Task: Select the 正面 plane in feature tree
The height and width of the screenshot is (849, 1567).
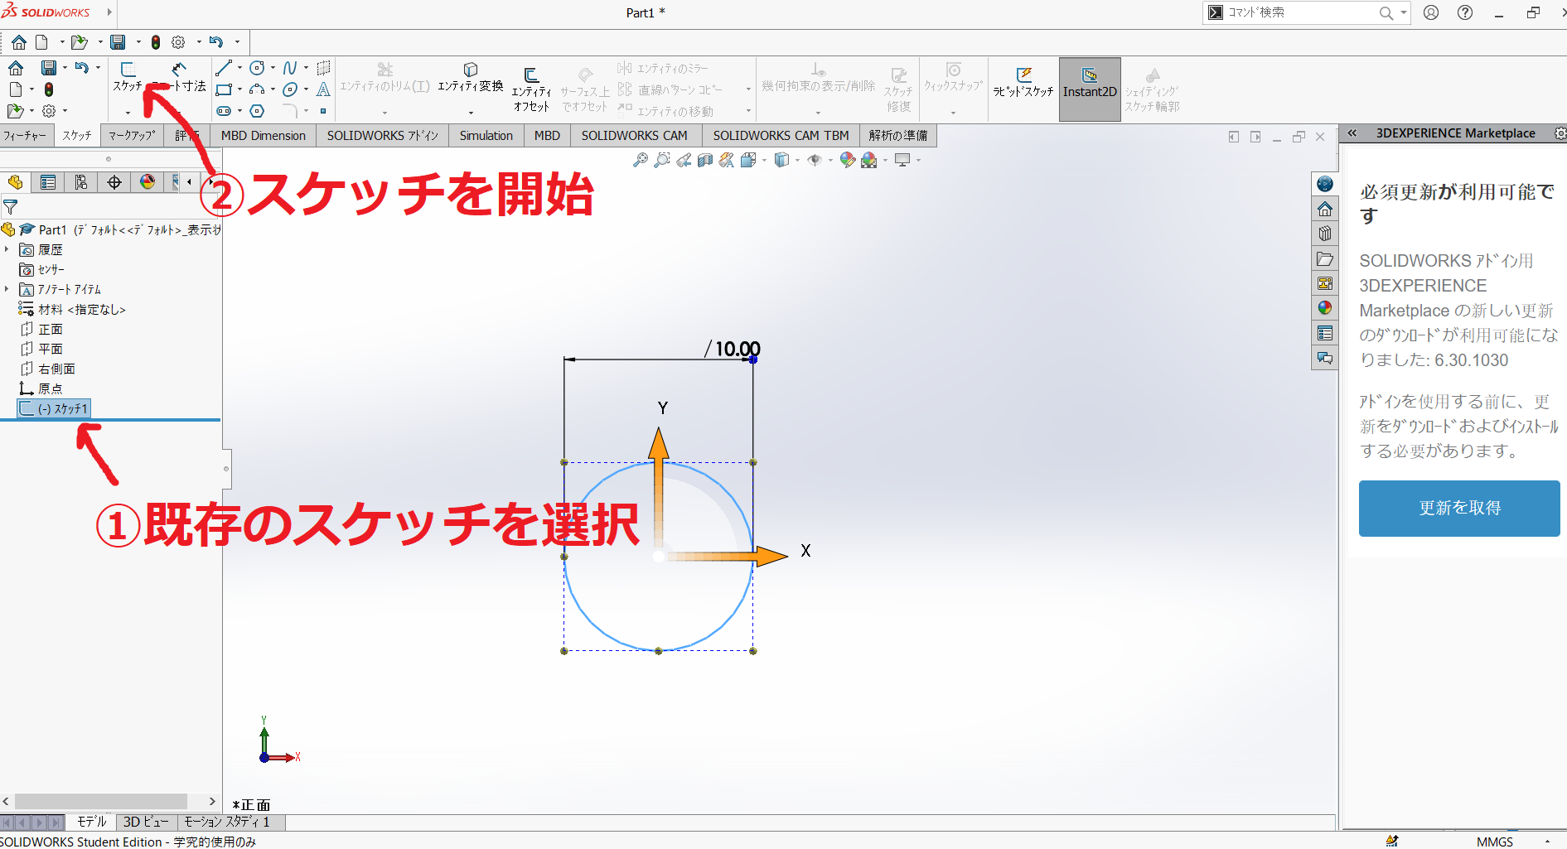Action: (x=41, y=329)
